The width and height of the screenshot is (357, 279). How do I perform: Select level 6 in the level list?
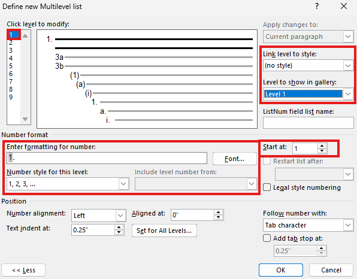click(x=11, y=74)
